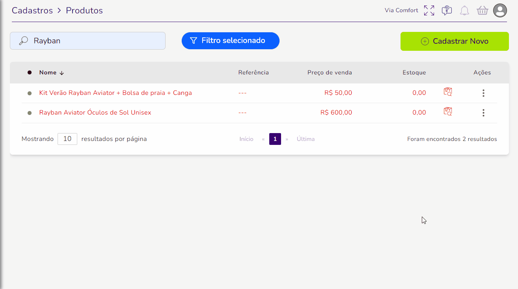Screen dimensions: 518x289
Task: Toggle fullscreen mode with the expand arrows icon
Action: [x=429, y=10]
